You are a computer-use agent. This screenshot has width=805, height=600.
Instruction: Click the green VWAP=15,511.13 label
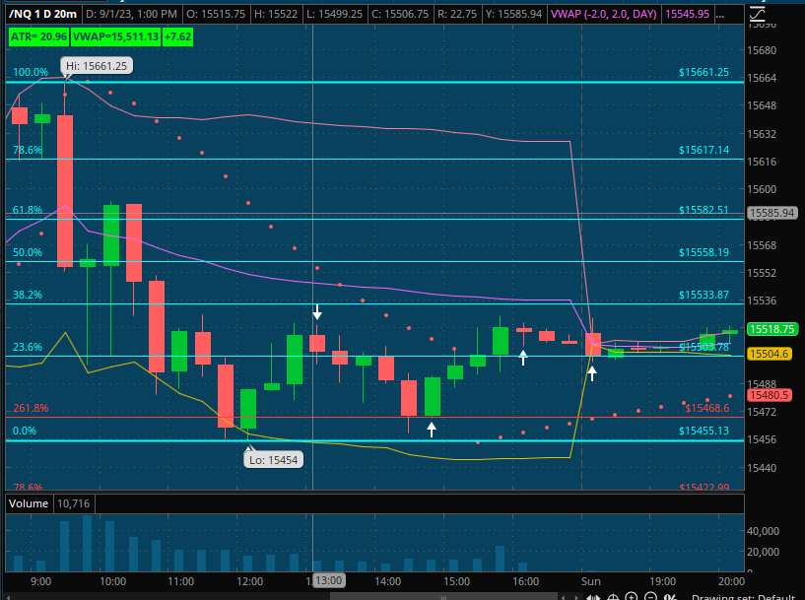point(115,37)
